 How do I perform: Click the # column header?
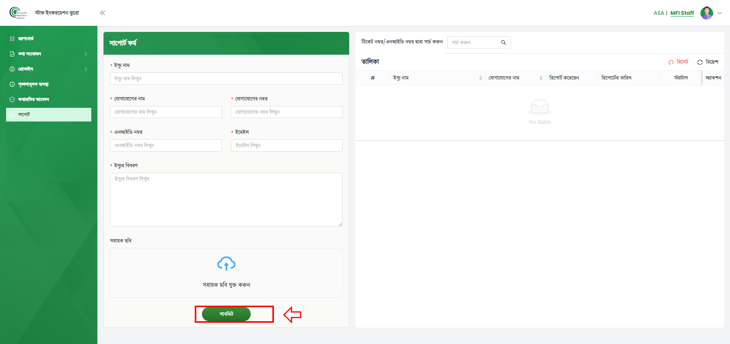coord(373,78)
